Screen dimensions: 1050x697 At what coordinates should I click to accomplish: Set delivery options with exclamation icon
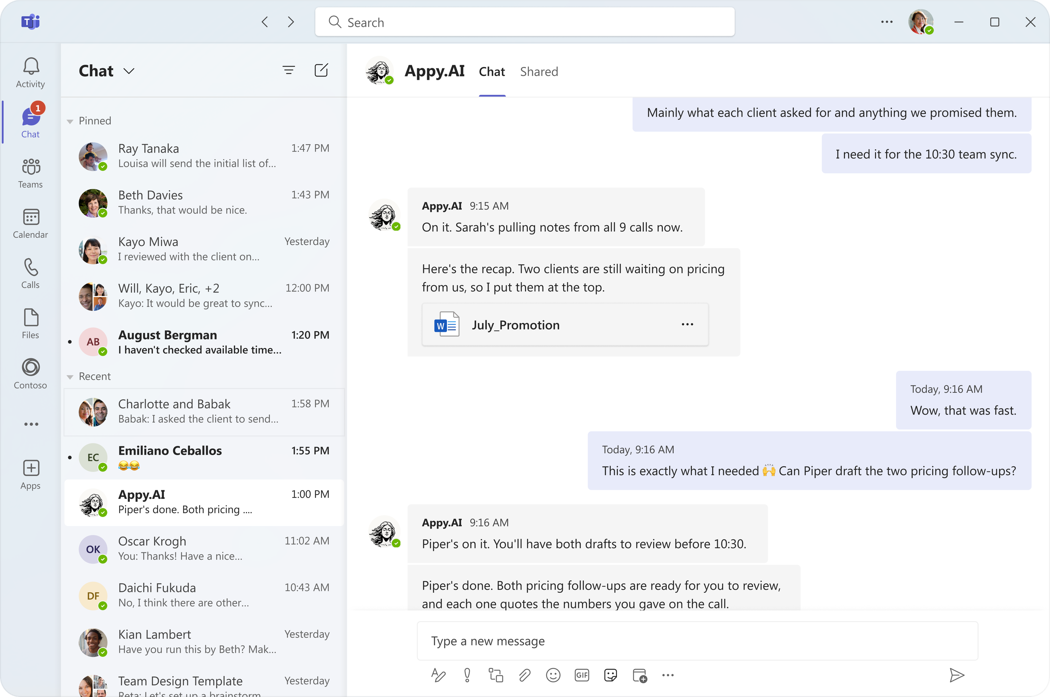coord(467,675)
